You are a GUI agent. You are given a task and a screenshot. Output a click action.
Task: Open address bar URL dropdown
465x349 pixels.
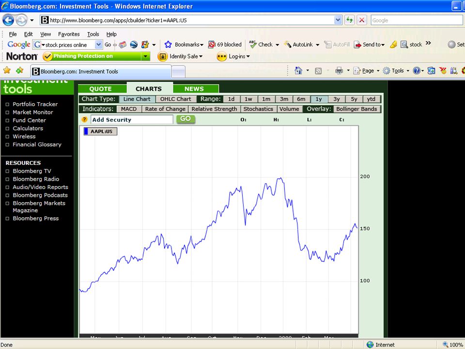coord(338,20)
